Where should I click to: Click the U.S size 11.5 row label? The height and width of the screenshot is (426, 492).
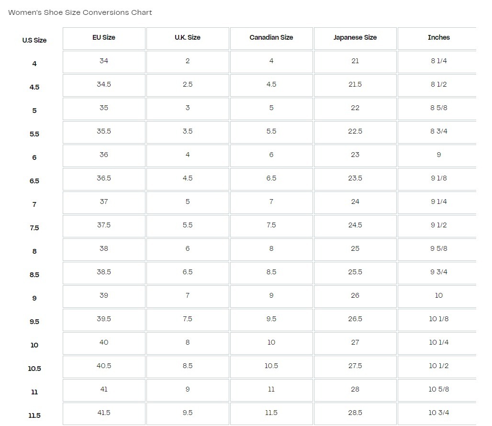coord(34,415)
